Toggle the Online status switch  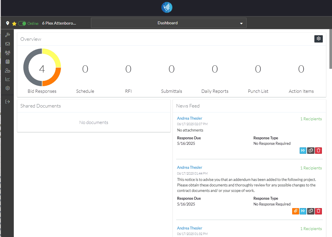22,23
